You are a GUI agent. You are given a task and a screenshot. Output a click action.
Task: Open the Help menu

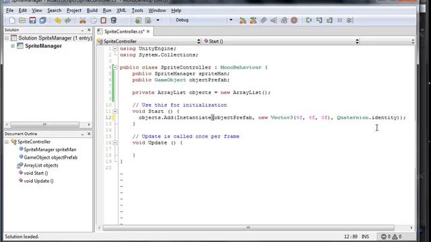pos(176,11)
